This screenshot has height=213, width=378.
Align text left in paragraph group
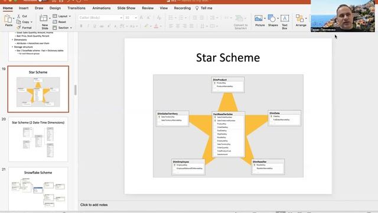point(171,26)
